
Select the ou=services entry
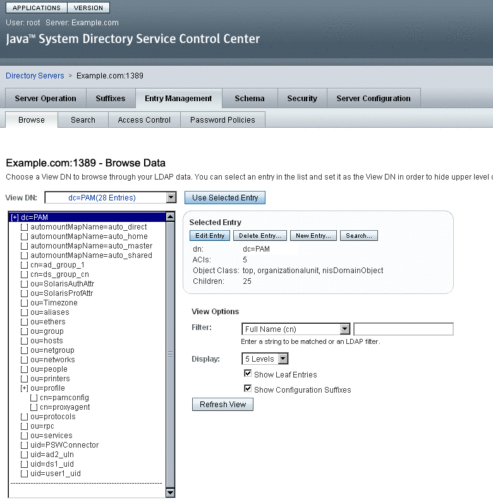tap(51, 436)
